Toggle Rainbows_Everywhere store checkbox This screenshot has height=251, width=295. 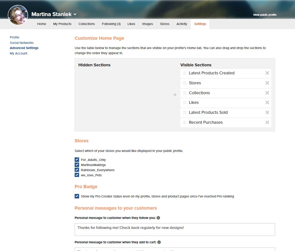(x=77, y=170)
